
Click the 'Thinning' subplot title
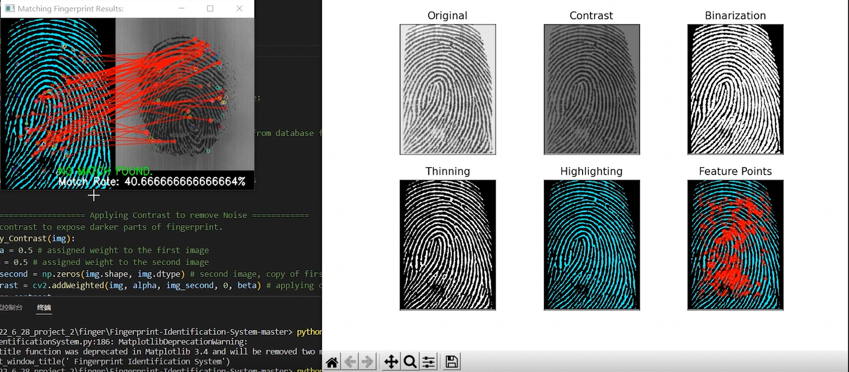(447, 171)
